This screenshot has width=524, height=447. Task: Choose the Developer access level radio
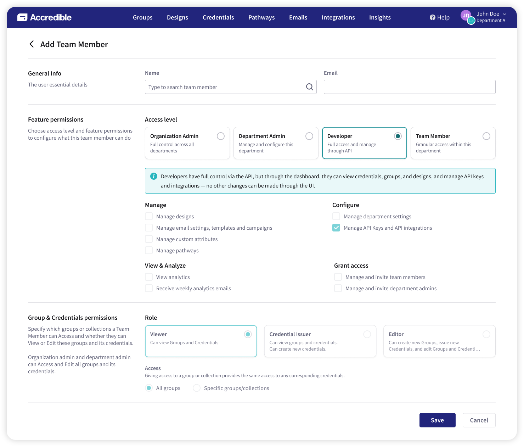398,136
